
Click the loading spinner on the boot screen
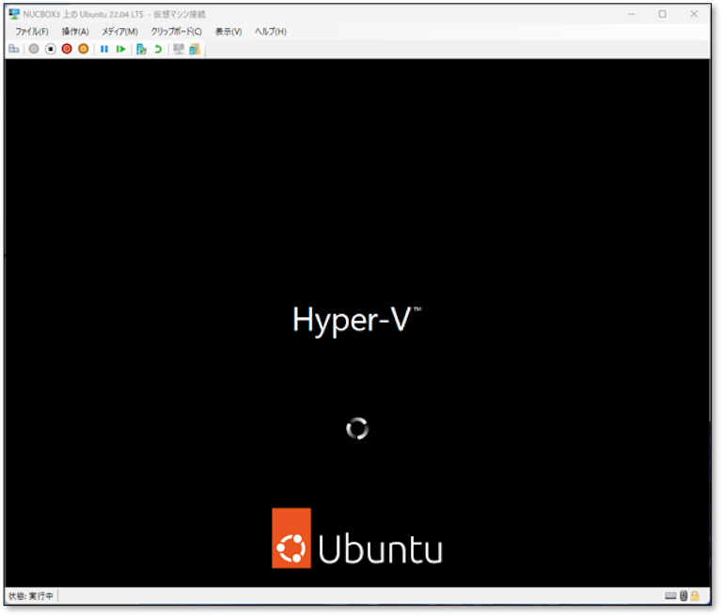tap(357, 429)
